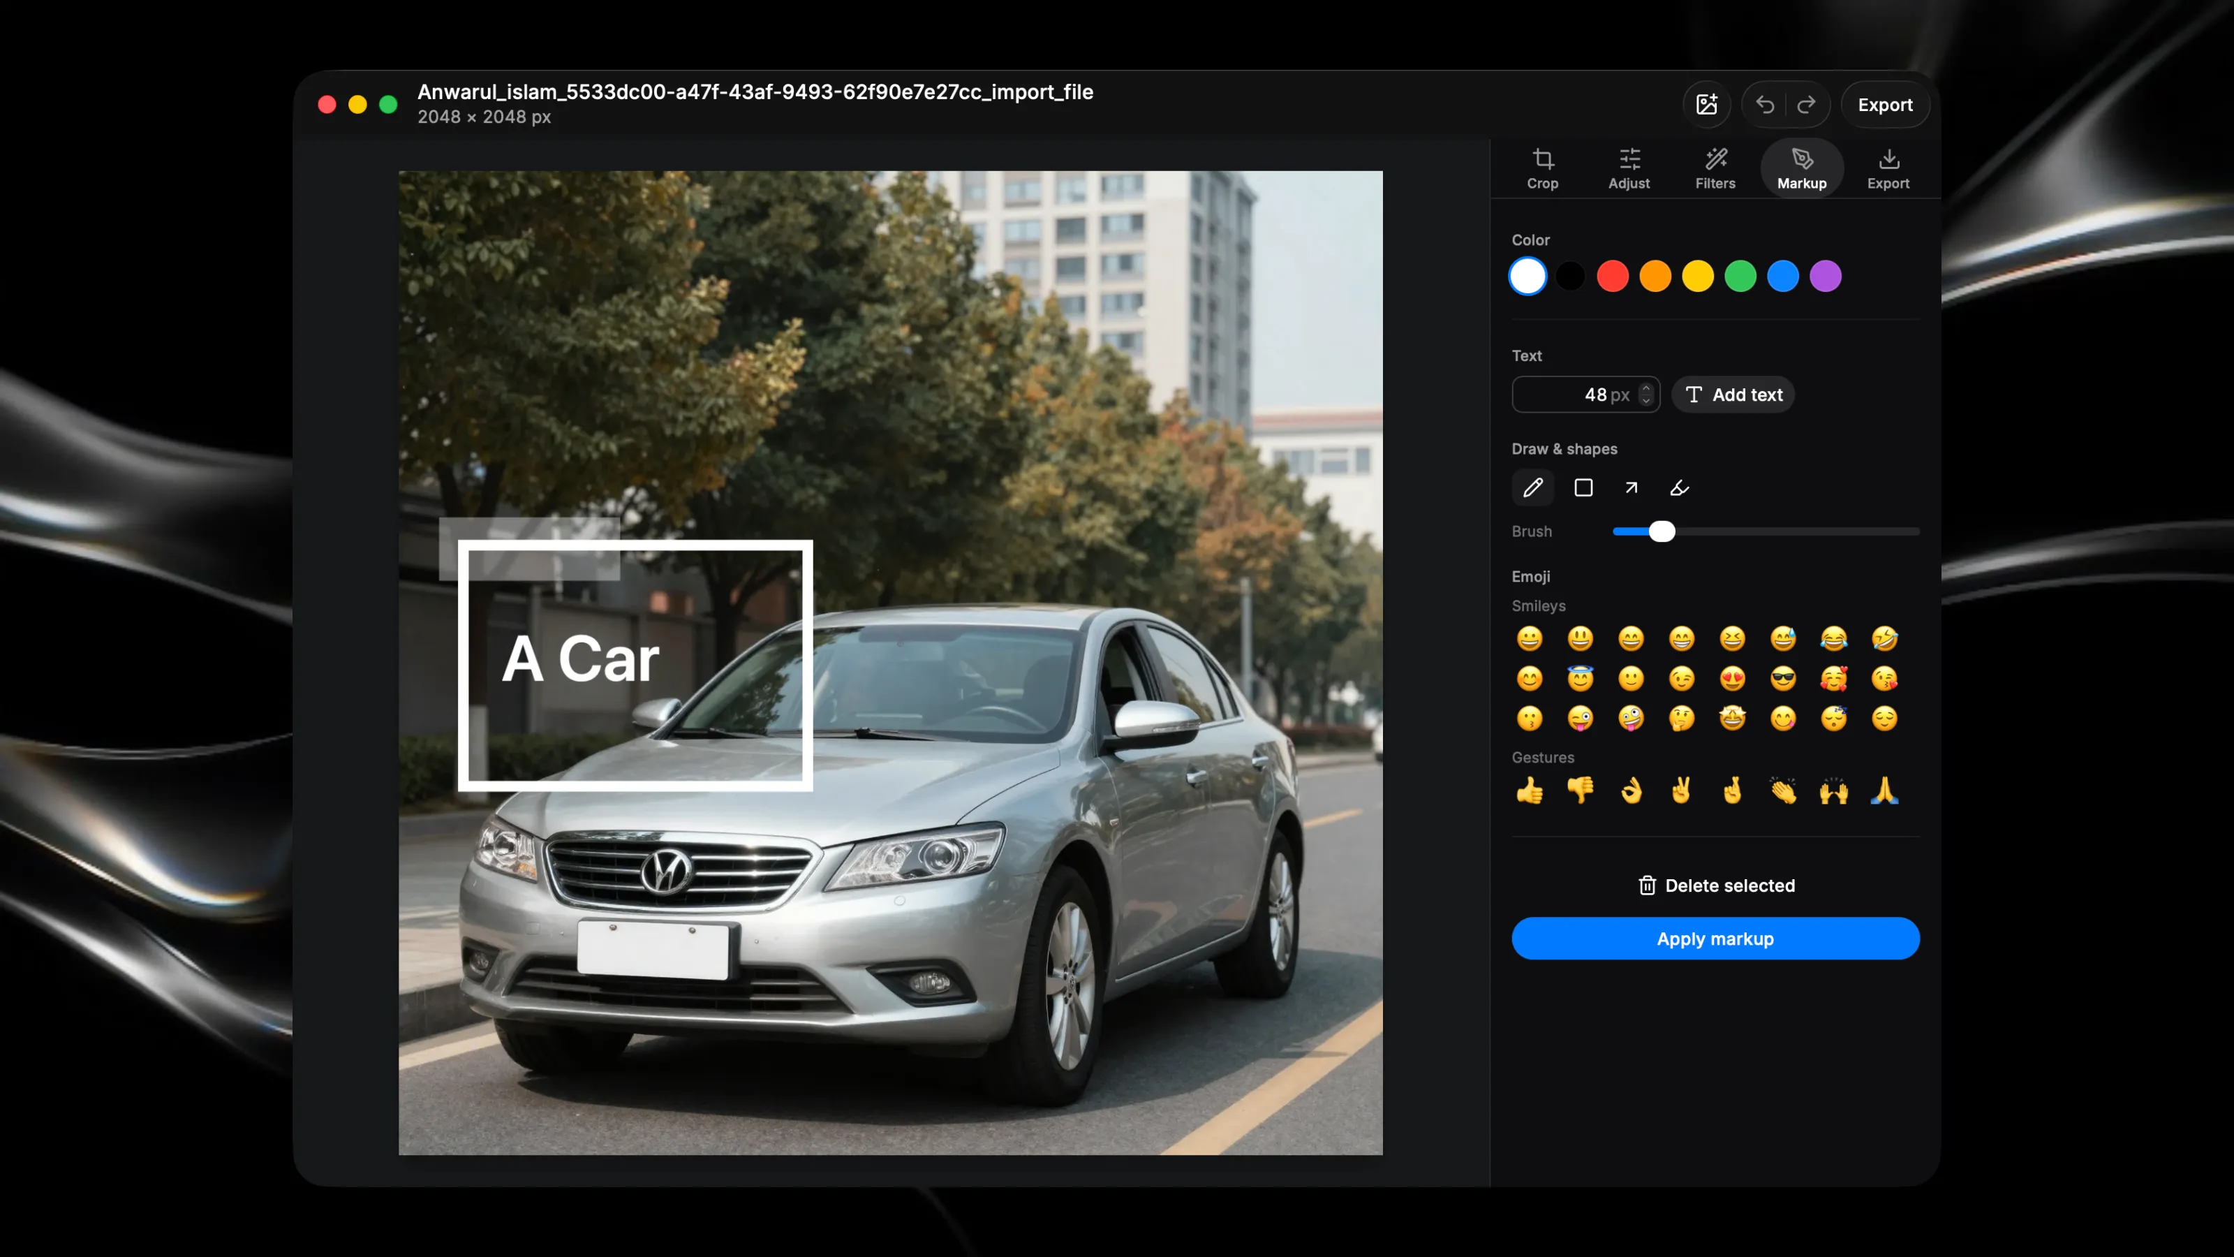
Task: Add the winking tongue-out emoji
Action: pos(1580,719)
